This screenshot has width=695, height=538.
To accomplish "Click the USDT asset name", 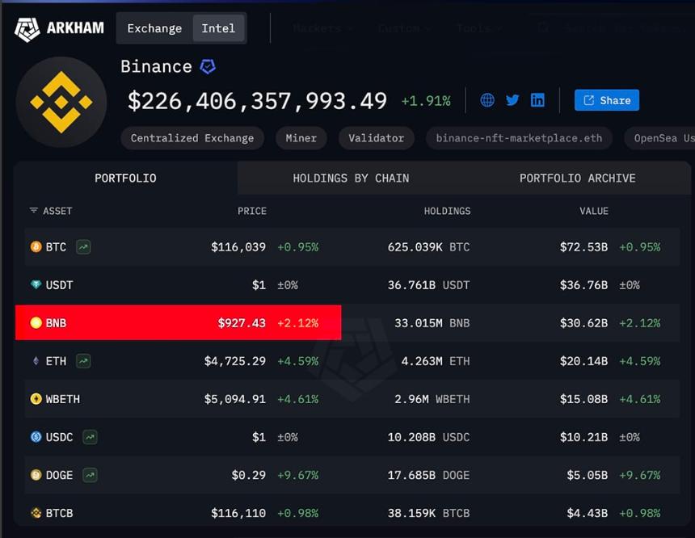I will point(59,285).
